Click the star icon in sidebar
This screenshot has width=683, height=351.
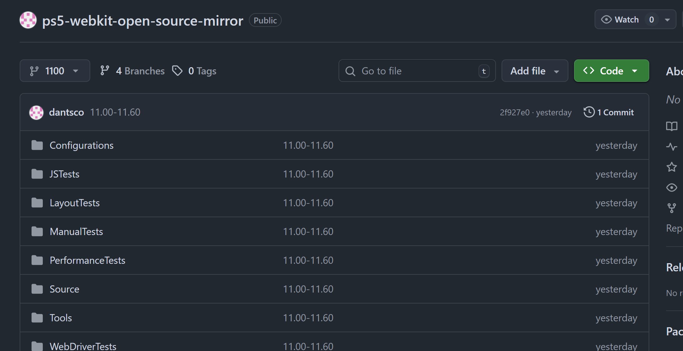point(672,167)
